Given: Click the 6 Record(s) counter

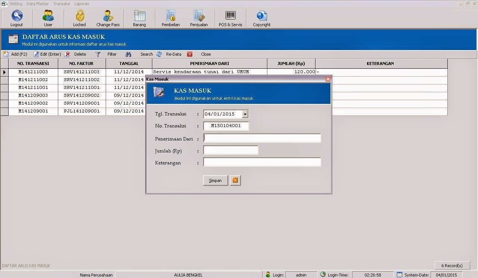Looking at the screenshot, I should (x=452, y=266).
